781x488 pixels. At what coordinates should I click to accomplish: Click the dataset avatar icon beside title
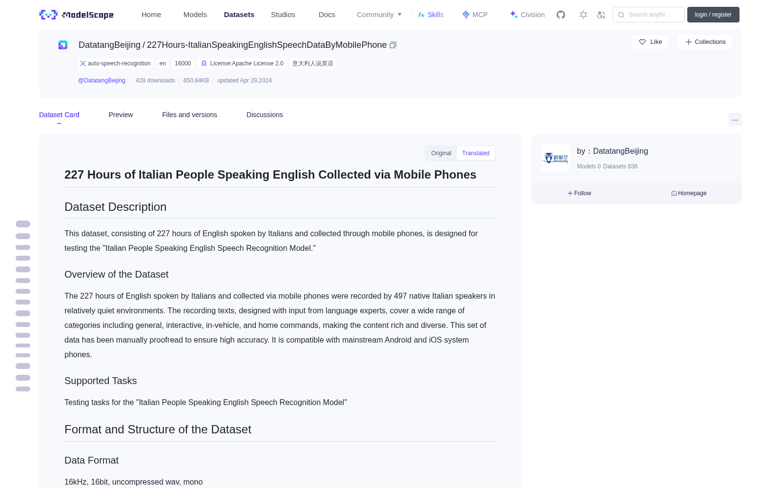click(x=63, y=45)
